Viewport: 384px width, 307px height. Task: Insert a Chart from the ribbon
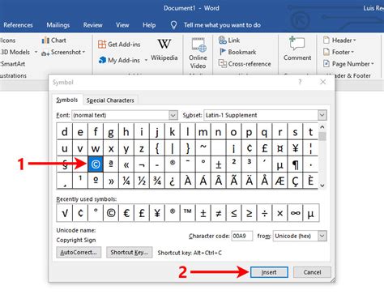click(x=54, y=41)
